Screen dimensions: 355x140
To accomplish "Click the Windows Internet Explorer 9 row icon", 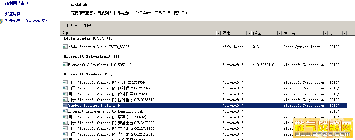I will [x=65, y=105].
